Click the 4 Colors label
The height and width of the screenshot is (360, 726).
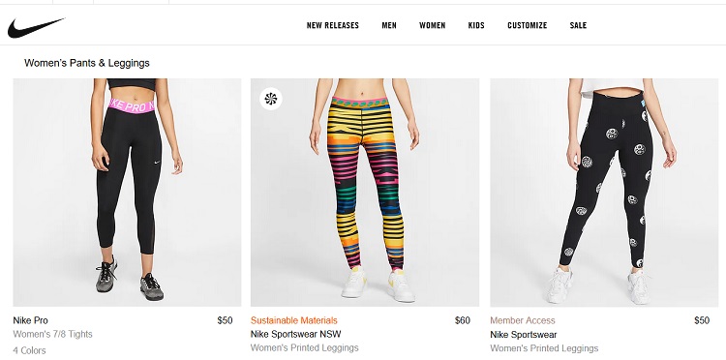tap(29, 350)
